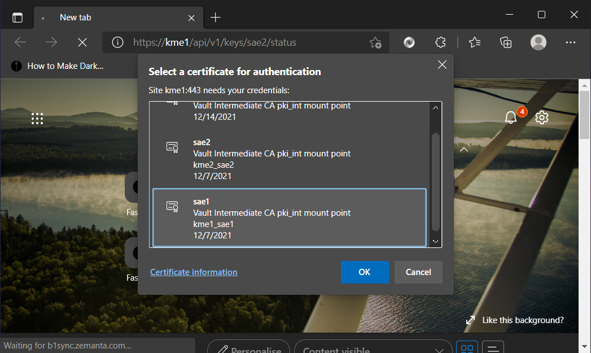Switch to grid layout view icon
This screenshot has height=353, width=591.
pyautogui.click(x=467, y=348)
